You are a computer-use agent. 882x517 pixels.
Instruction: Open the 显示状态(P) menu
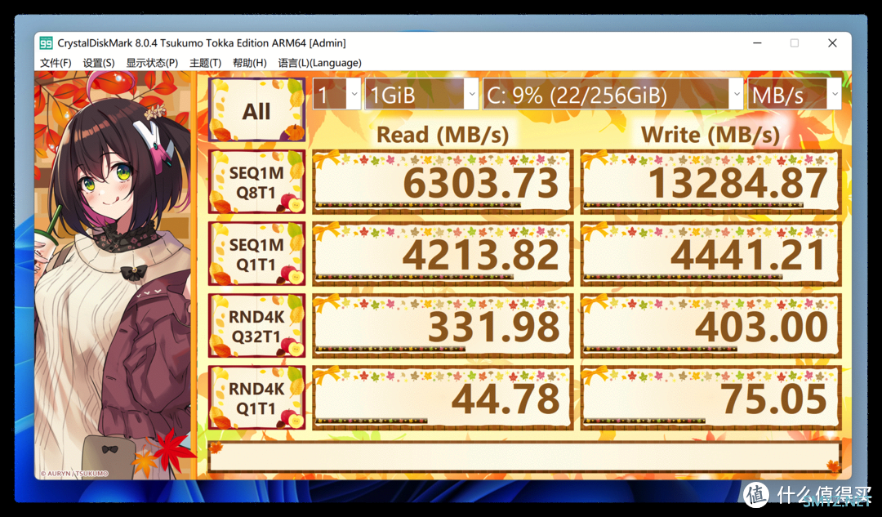(x=152, y=62)
